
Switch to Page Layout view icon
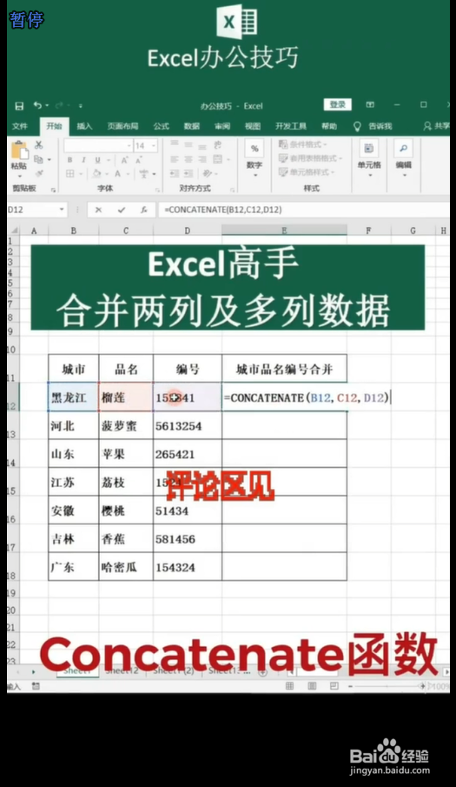pyautogui.click(x=312, y=685)
